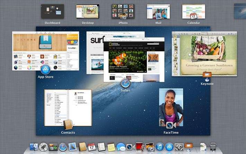Click the "Calendar" space label

click(194, 23)
